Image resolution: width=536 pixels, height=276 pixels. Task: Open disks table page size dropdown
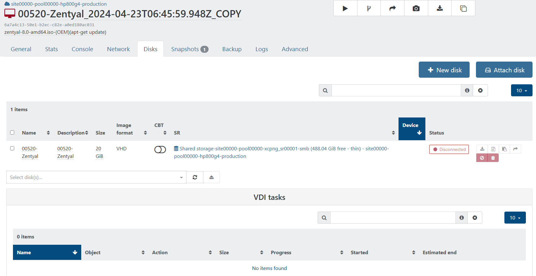click(521, 91)
